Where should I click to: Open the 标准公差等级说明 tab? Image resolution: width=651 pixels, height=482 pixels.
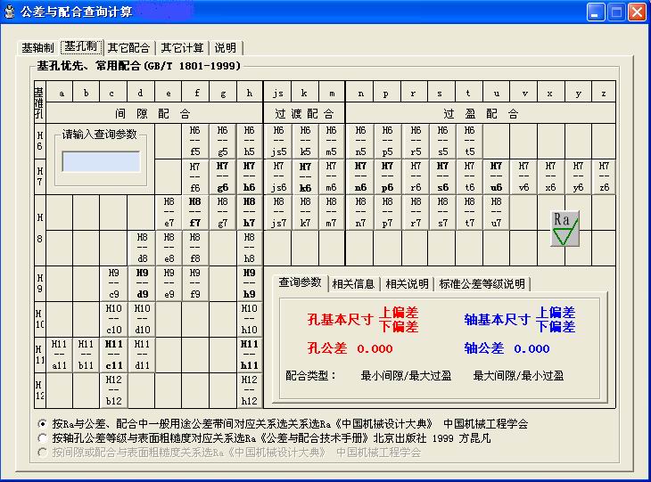tap(482, 284)
